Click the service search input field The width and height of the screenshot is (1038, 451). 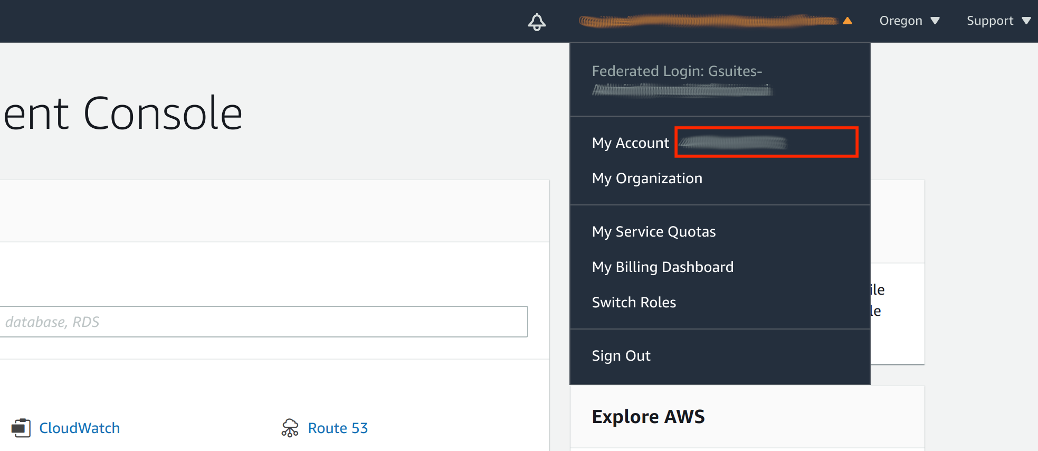coord(264,321)
